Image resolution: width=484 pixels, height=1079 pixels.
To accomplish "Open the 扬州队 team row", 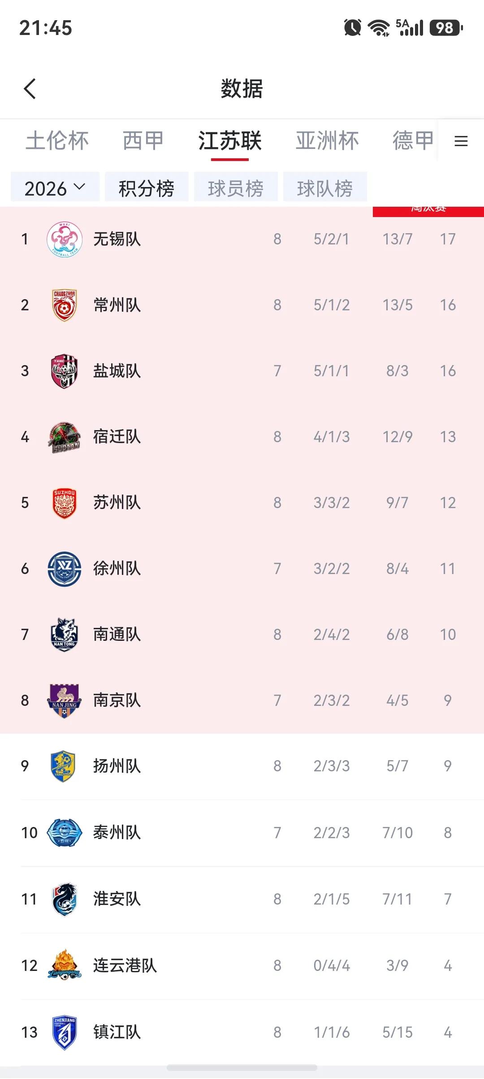I will click(x=242, y=766).
